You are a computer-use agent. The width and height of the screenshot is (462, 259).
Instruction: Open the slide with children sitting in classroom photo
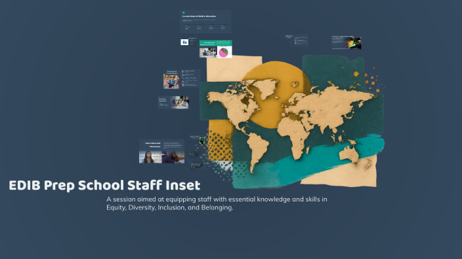click(182, 79)
